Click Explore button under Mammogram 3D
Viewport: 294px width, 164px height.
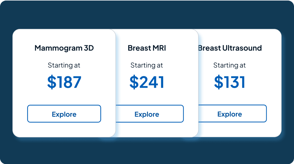click(64, 114)
